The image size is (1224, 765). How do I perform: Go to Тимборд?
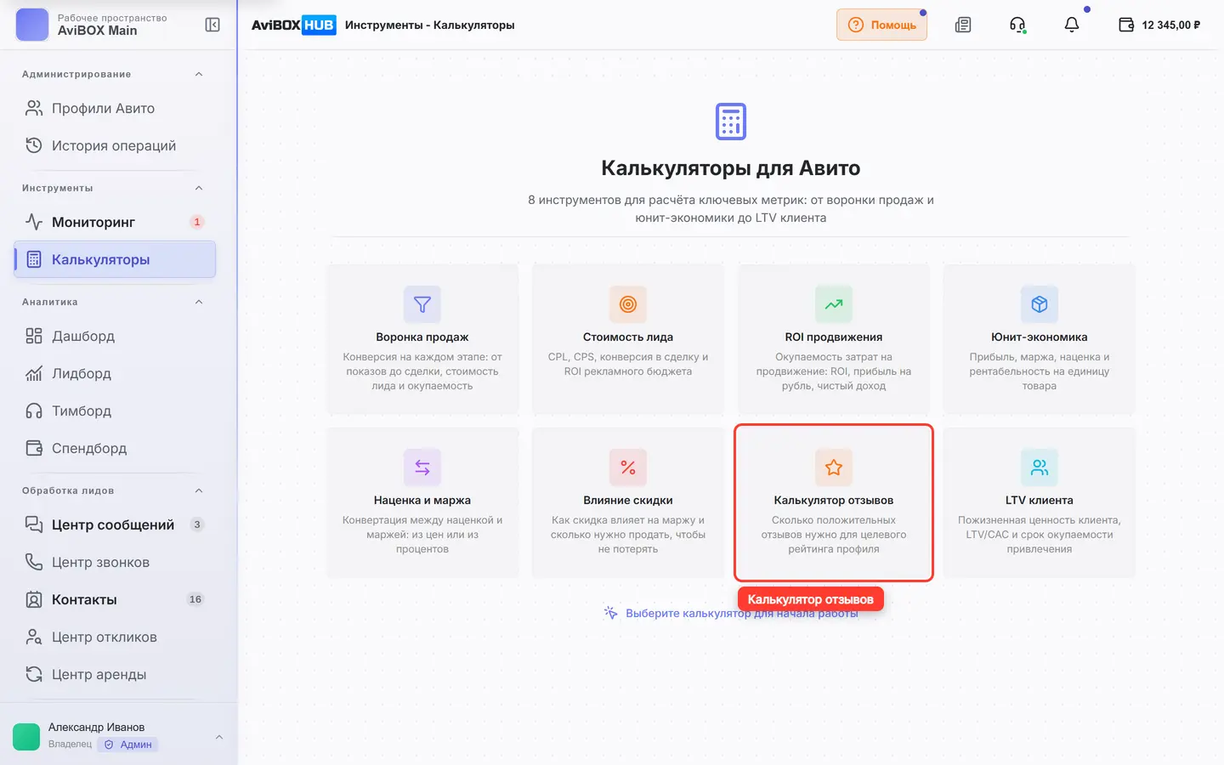pyautogui.click(x=115, y=411)
